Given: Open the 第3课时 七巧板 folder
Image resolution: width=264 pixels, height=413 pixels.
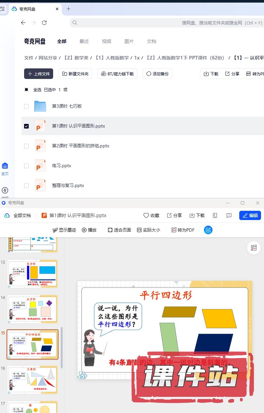Looking at the screenshot, I should [67, 106].
